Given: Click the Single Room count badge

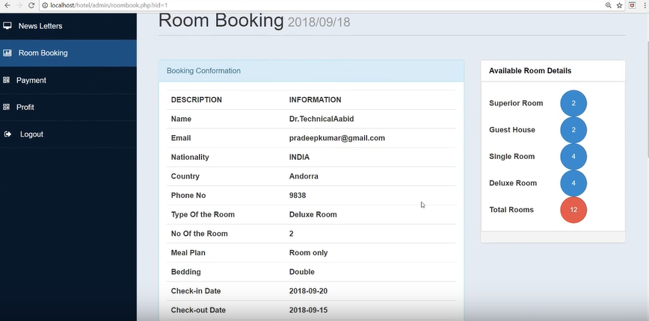Looking at the screenshot, I should click(573, 157).
